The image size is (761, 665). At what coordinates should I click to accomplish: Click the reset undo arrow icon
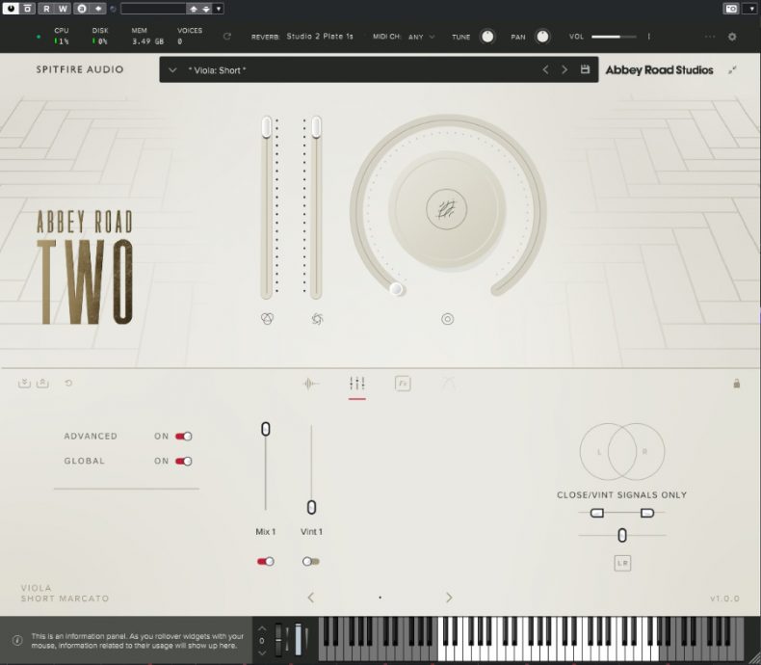tap(68, 383)
